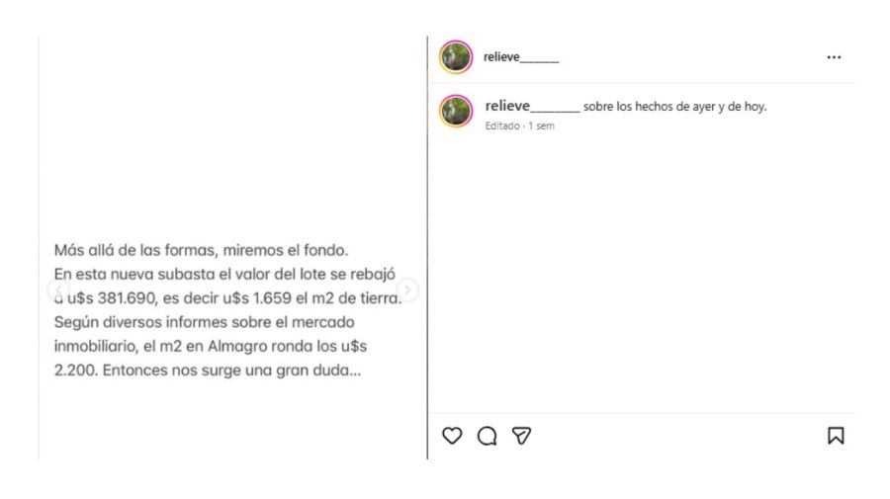The width and height of the screenshot is (890, 499).
Task: Click the blank area above the slide text
Action: [x=232, y=136]
